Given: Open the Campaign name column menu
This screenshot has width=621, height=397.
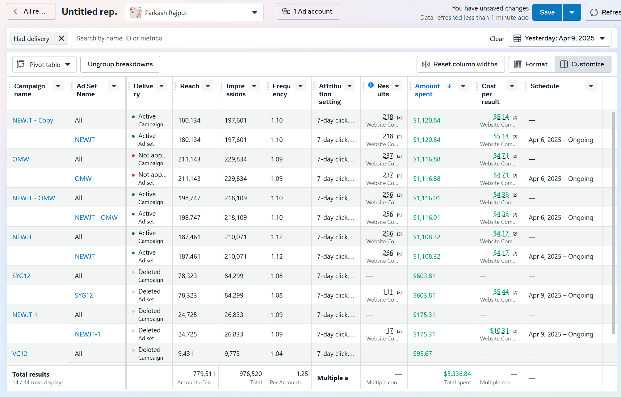Looking at the screenshot, I should (58, 86).
